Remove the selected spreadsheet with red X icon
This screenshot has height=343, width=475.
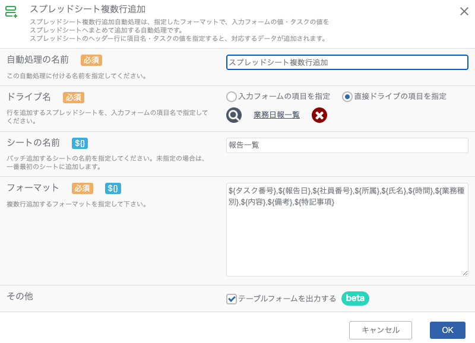tap(319, 115)
